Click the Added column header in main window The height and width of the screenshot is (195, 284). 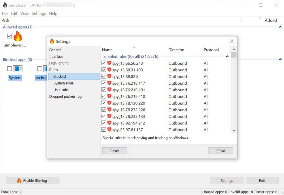pos(271,20)
